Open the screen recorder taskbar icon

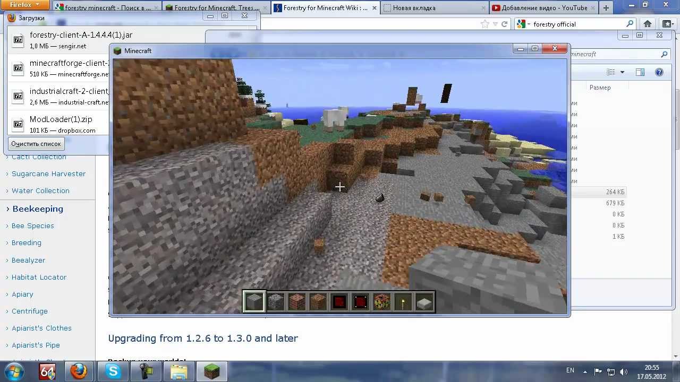click(x=146, y=371)
